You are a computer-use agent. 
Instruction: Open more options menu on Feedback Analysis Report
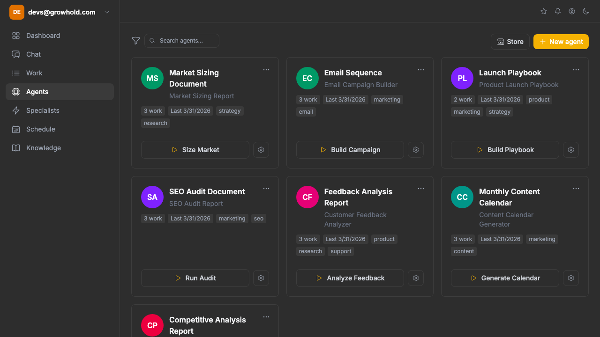pyautogui.click(x=421, y=189)
